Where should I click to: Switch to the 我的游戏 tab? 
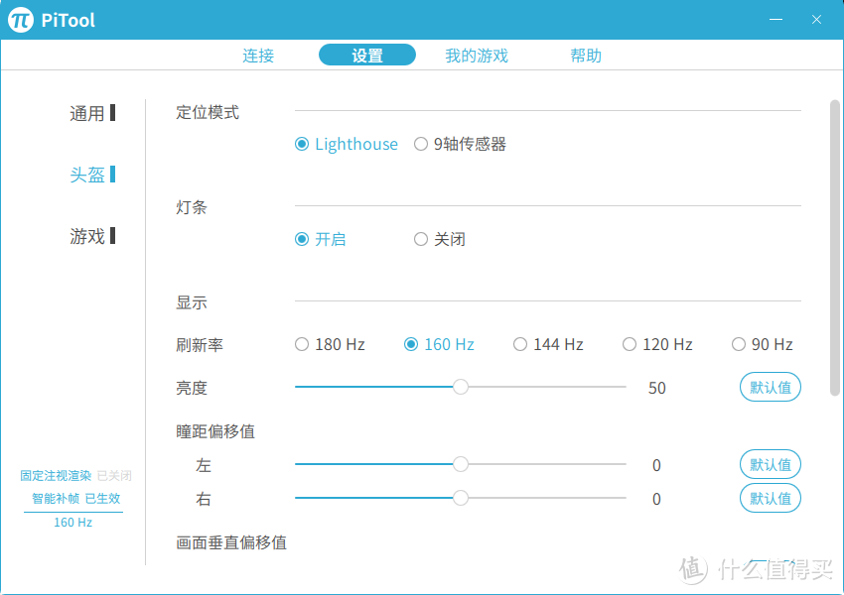click(477, 56)
